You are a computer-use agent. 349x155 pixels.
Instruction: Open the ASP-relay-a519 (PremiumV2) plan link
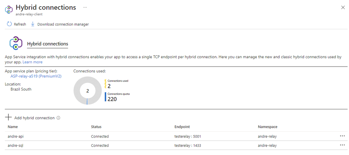[x=36, y=76]
